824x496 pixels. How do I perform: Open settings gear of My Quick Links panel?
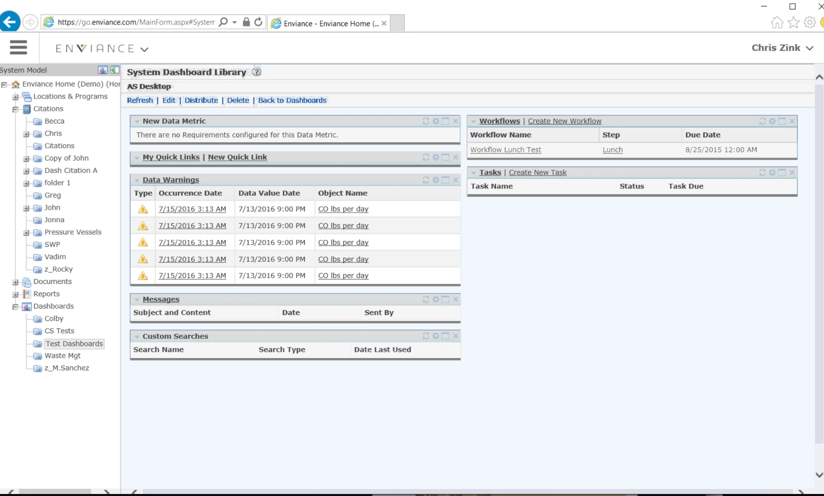coord(436,157)
